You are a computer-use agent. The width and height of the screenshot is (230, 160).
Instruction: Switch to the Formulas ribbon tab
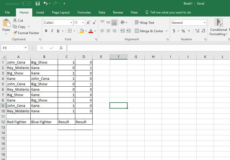click(x=84, y=12)
